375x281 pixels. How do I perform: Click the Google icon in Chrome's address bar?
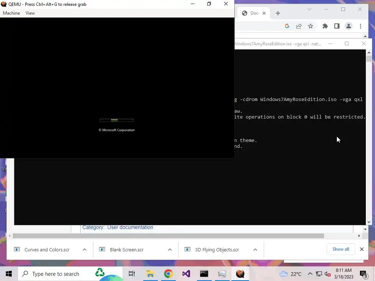287,26
